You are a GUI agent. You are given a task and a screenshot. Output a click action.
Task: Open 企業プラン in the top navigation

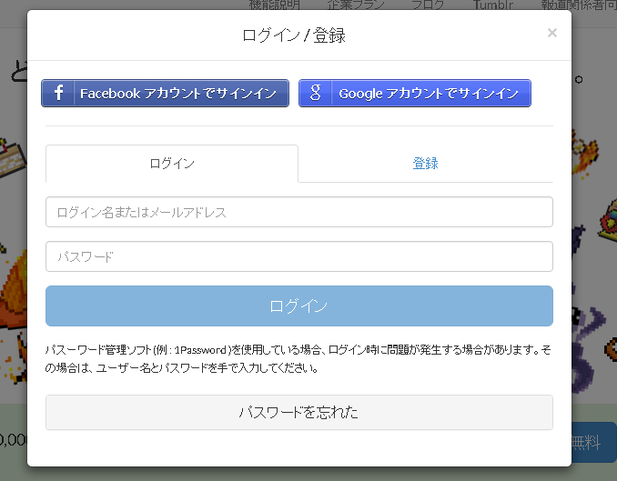(x=356, y=5)
